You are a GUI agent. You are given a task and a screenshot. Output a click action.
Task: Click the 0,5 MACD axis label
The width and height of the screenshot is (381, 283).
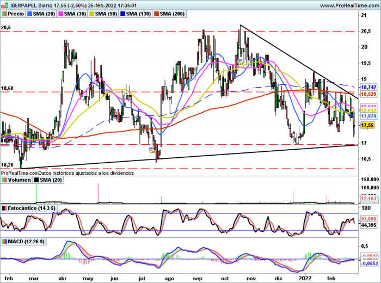tap(365, 247)
